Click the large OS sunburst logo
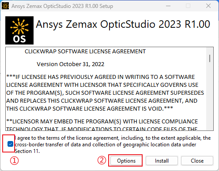 19,30
